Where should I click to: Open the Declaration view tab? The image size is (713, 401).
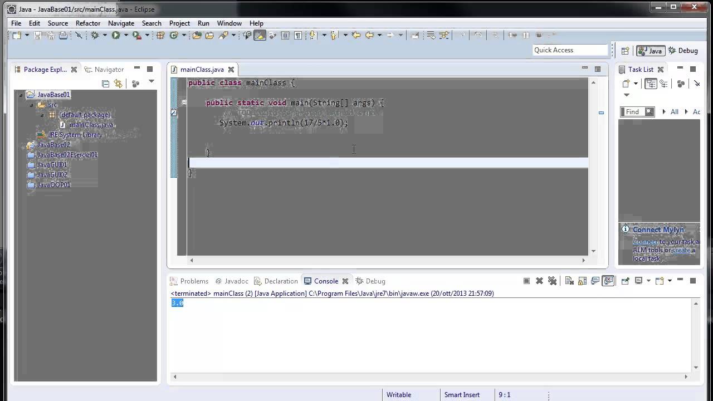click(x=276, y=281)
